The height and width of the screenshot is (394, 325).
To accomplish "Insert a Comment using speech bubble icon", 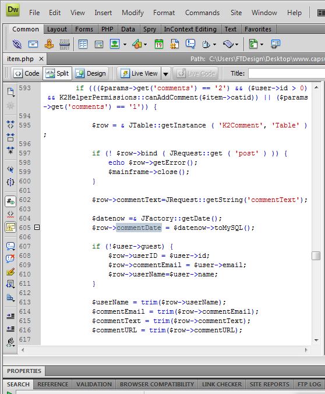I will coord(190,44).
